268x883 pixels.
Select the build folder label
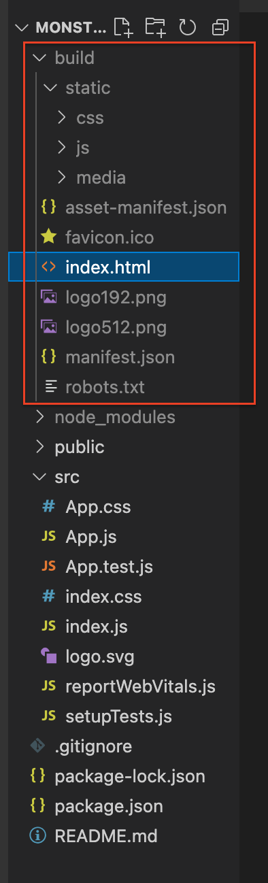coord(74,58)
